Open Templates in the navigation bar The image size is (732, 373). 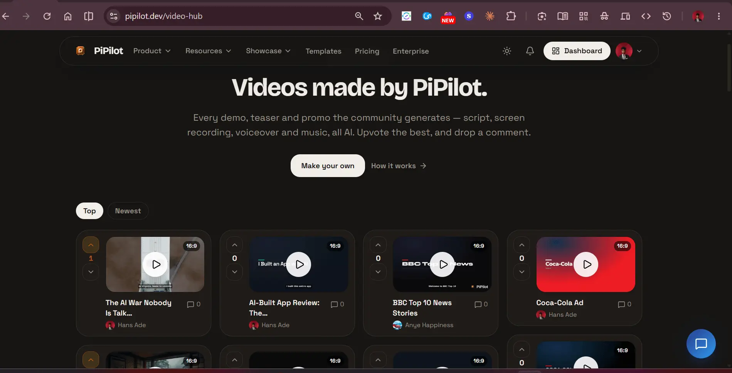[x=323, y=51]
